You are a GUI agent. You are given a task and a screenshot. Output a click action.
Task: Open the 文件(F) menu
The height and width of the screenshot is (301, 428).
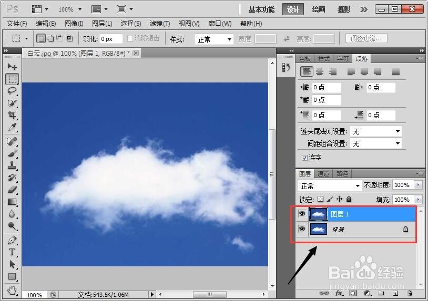17,24
